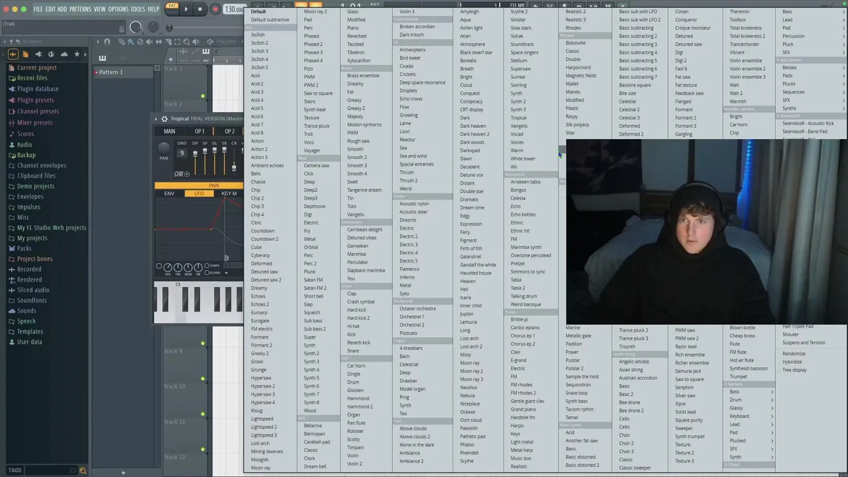Open Plugin database in the browser
This screenshot has width=848, height=477.
pyautogui.click(x=38, y=89)
